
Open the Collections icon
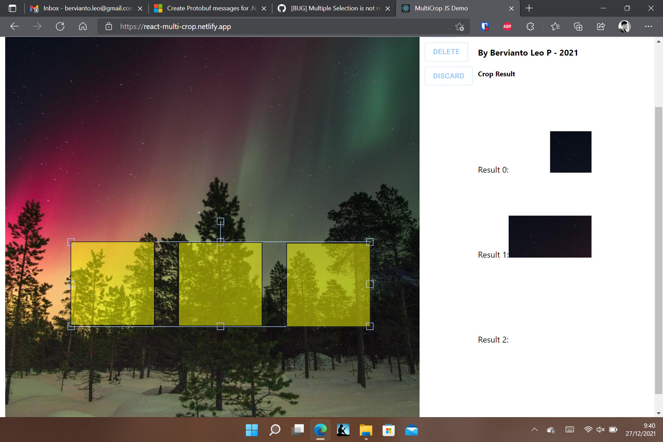click(578, 26)
